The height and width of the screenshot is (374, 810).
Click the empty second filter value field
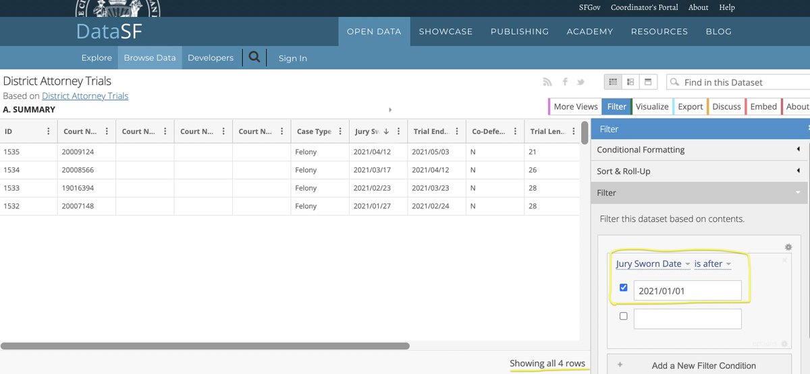(x=687, y=319)
